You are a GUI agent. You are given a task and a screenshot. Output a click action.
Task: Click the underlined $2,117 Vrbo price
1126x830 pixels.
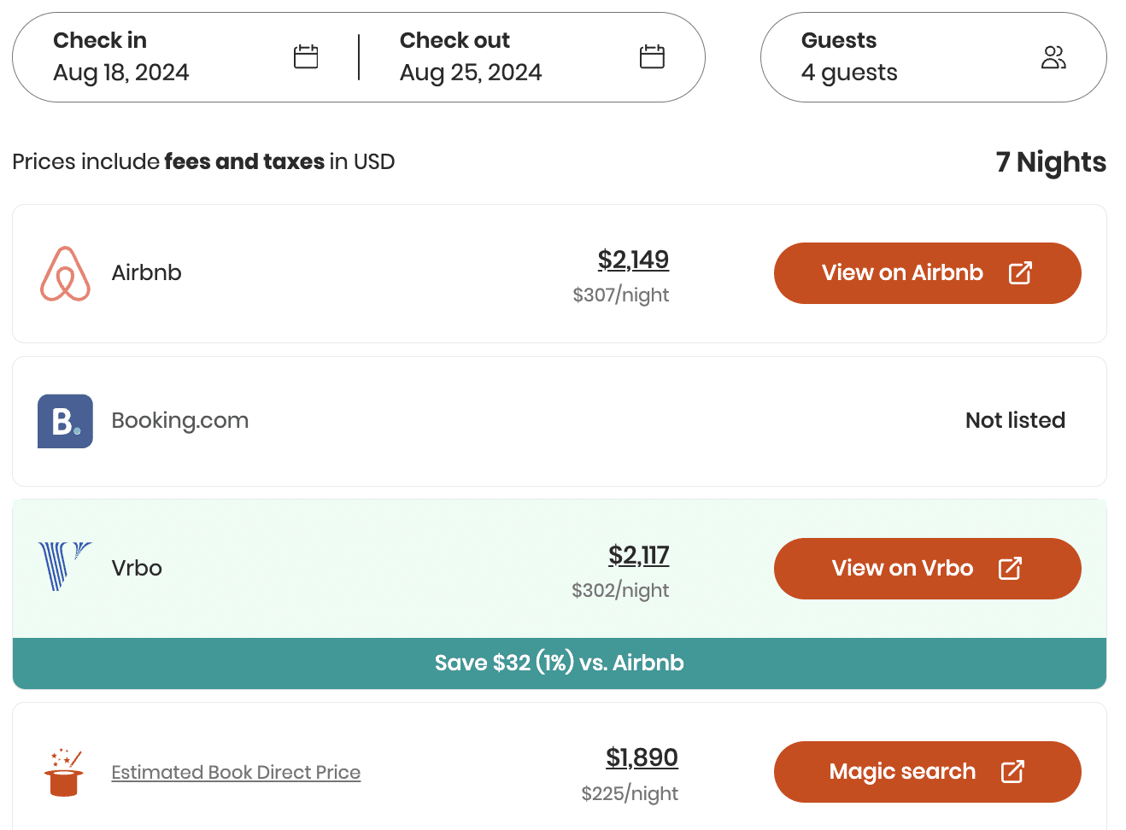638,555
